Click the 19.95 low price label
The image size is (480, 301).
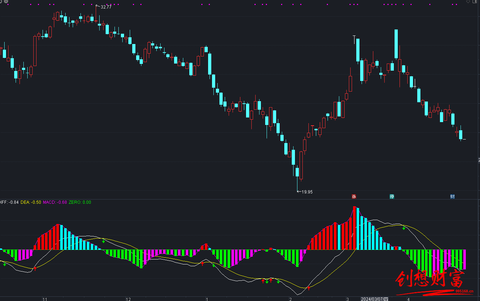click(307, 192)
